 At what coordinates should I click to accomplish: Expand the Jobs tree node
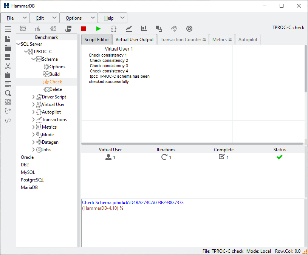(x=33, y=149)
